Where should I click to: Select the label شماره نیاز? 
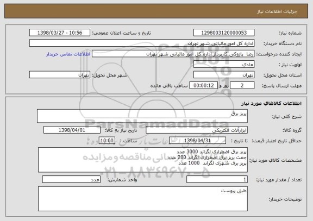(290, 33)
